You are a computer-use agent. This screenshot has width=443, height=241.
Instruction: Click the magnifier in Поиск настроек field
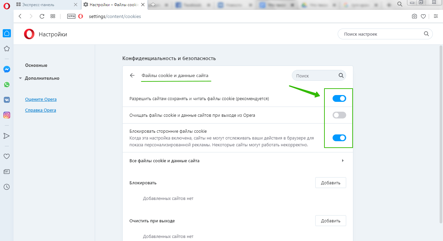tap(426, 34)
